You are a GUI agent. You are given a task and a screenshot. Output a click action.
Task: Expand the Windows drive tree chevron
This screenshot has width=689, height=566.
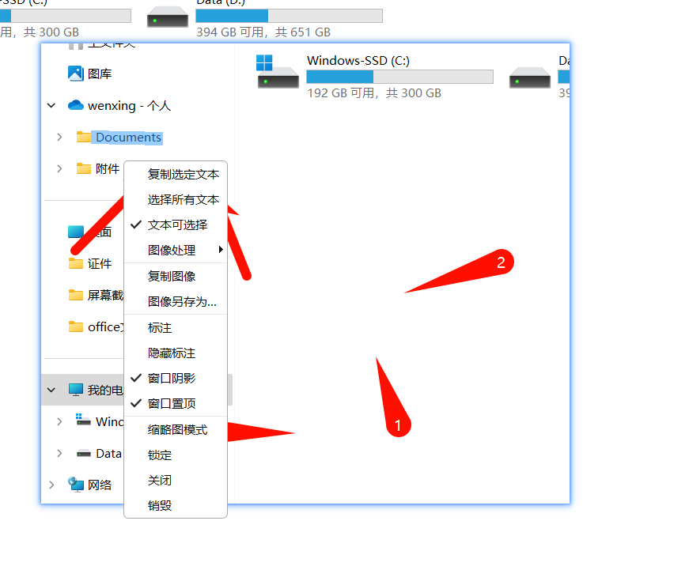pos(59,421)
